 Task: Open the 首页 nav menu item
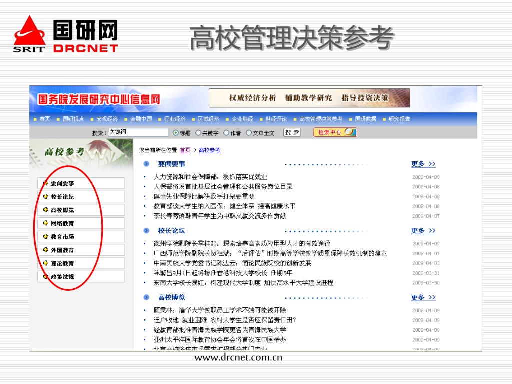pos(45,119)
